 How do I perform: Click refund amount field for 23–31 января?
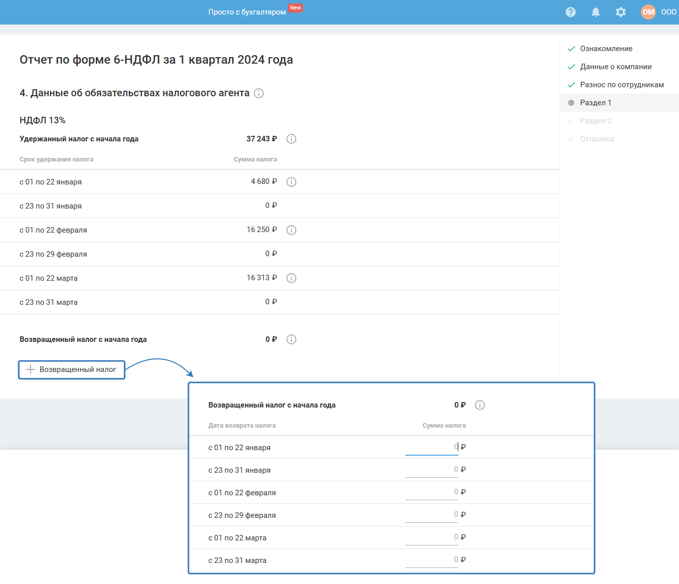click(431, 469)
